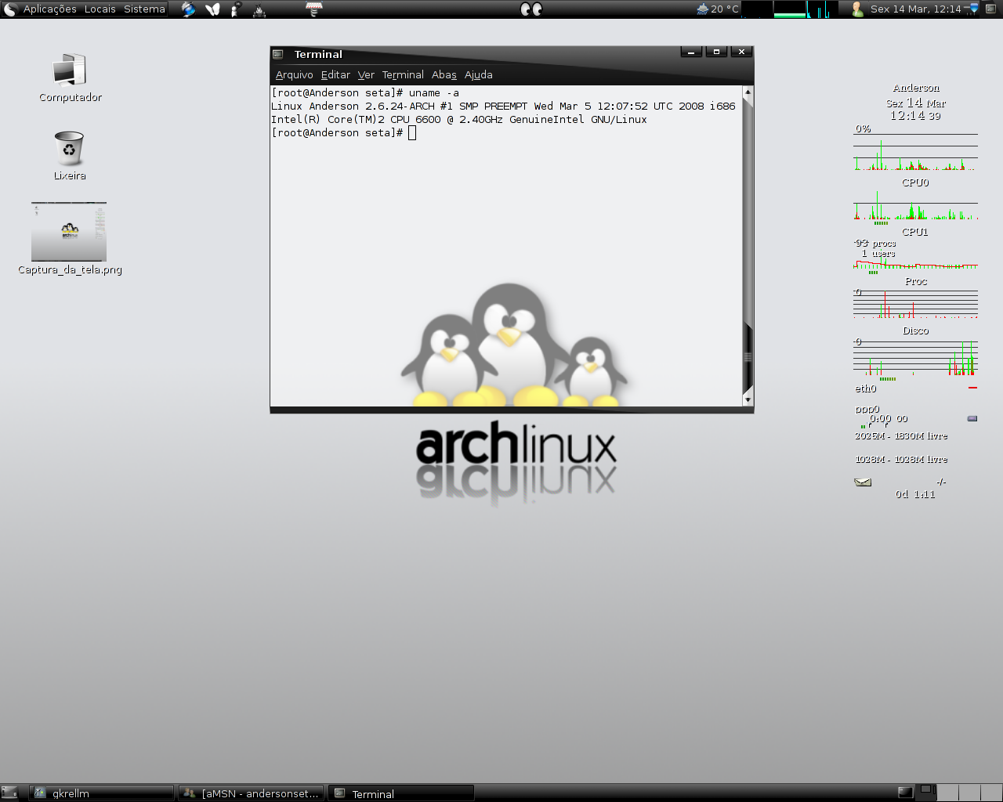
Task: Open the Arquivo menu in Terminal
Action: [294, 75]
